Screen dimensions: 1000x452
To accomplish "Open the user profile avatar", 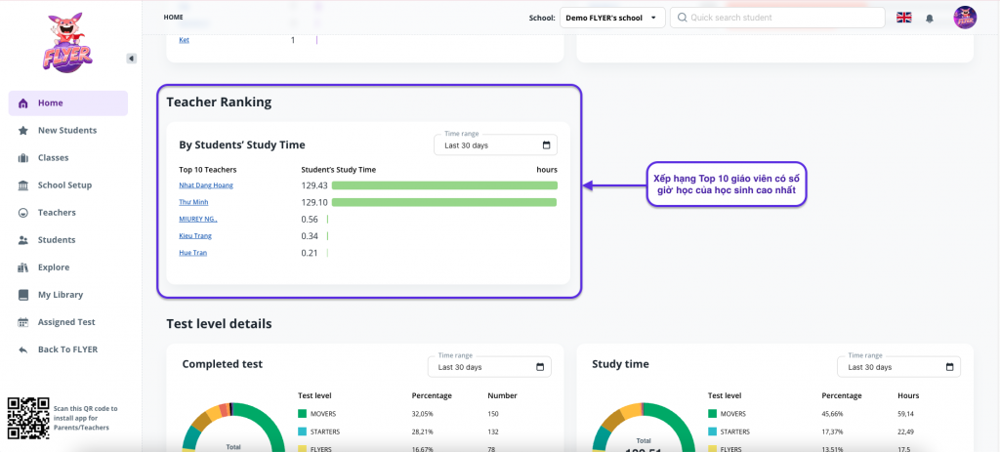I will [965, 18].
